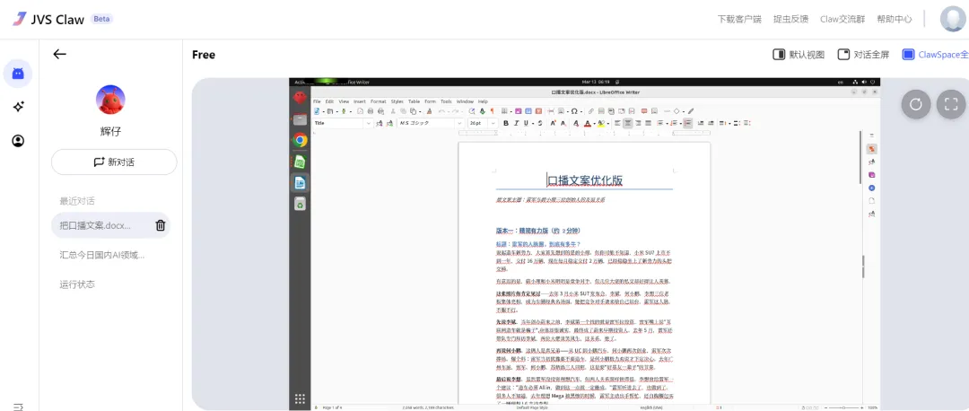Toggle Ordered List icon in Writer
The width and height of the screenshot is (969, 411).
[x=674, y=123]
